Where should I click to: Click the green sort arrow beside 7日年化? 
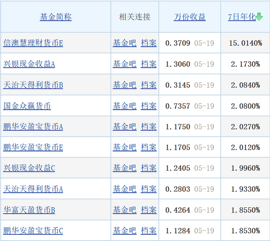pos(259,17)
